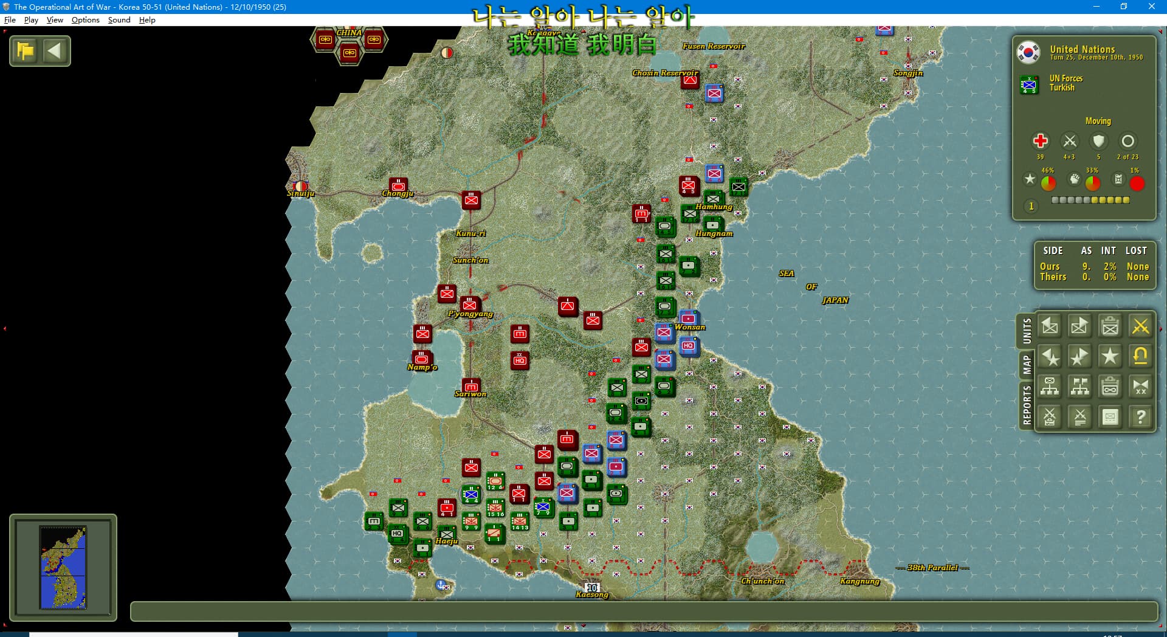Image resolution: width=1167 pixels, height=637 pixels.
Task: Click the P'yongyang city label
Action: [470, 314]
